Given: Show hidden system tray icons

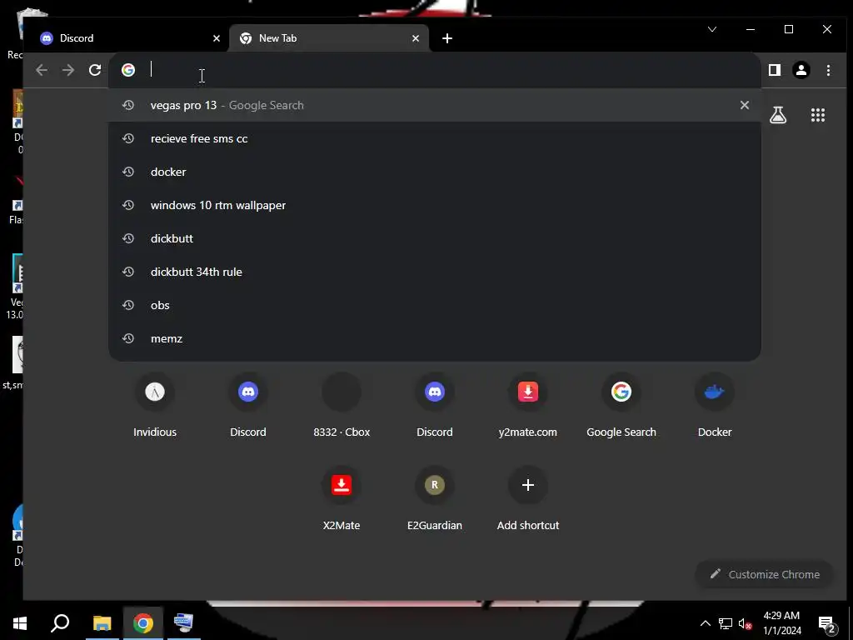Looking at the screenshot, I should pos(705,623).
